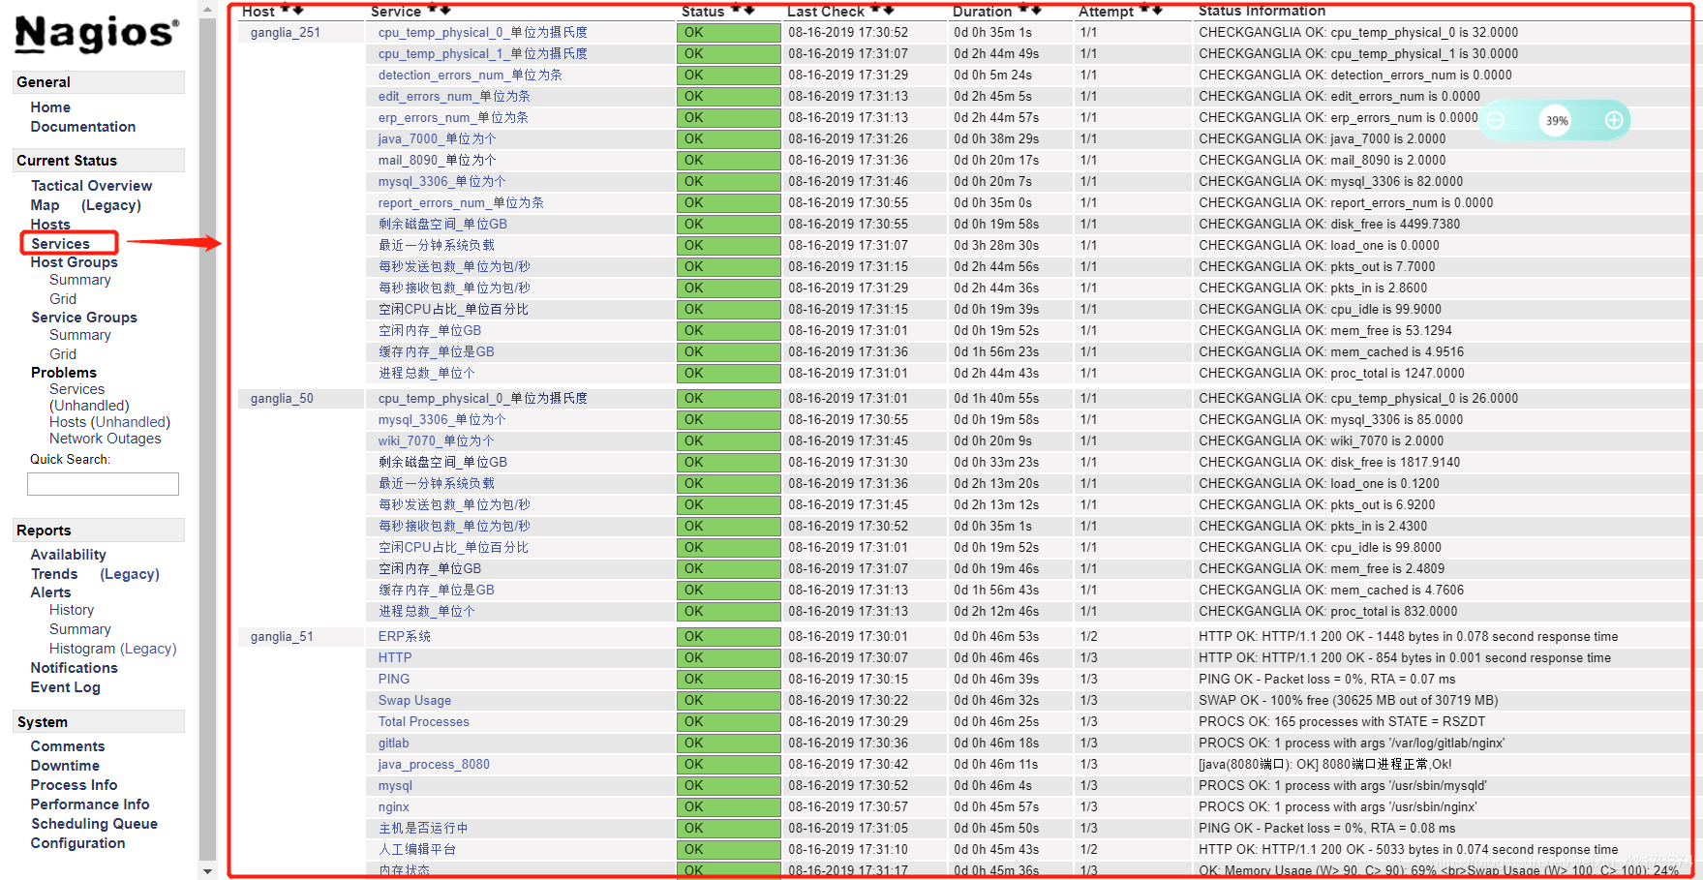The width and height of the screenshot is (1703, 880).
Task: Open the Map (Legacy) link
Action: (111, 205)
